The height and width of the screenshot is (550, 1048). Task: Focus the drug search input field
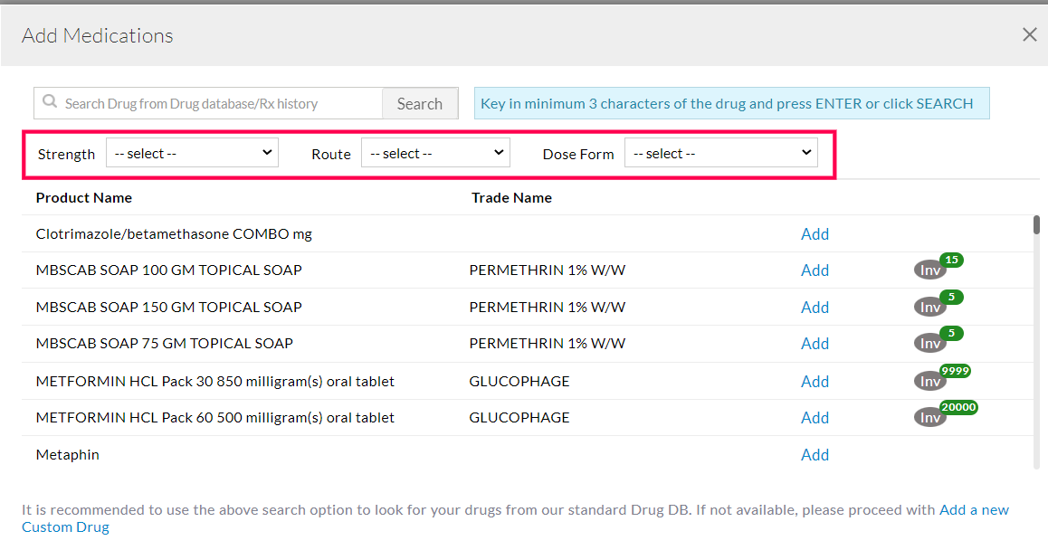[x=217, y=104]
